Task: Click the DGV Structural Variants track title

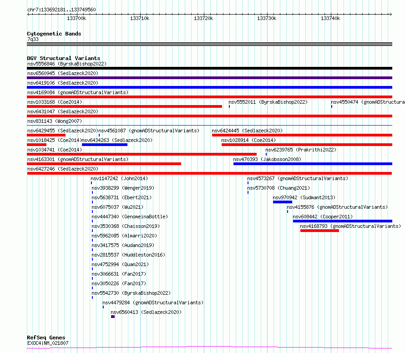Action: point(64,58)
